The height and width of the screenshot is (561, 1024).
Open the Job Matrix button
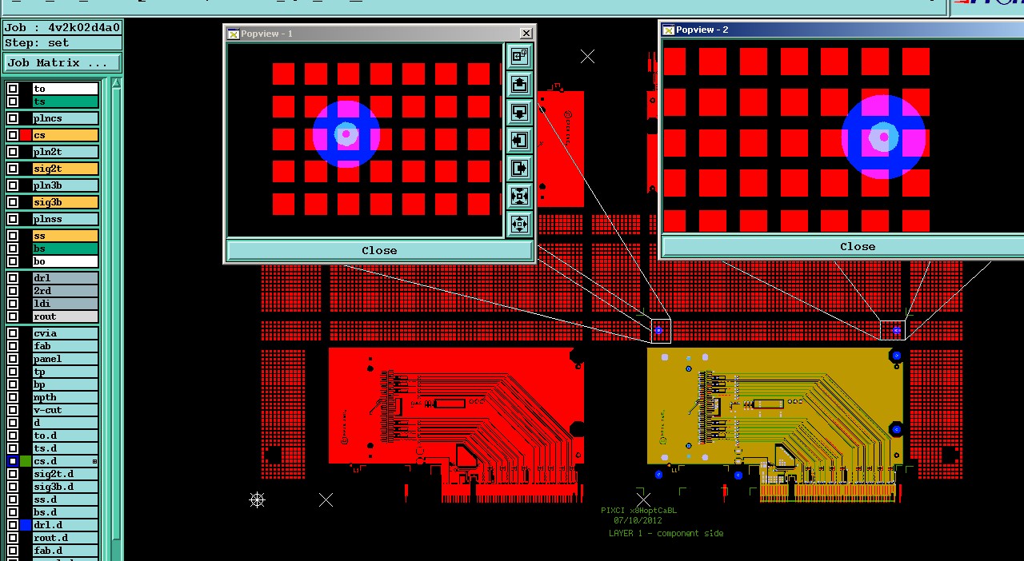[62, 62]
